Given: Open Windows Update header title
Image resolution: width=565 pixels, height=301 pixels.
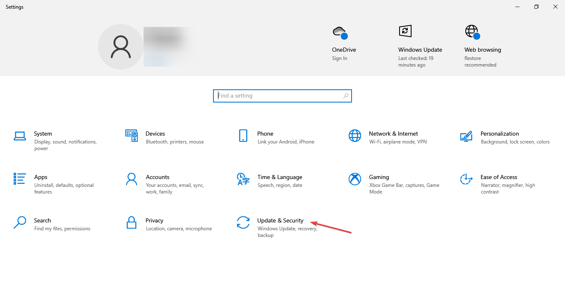Looking at the screenshot, I should click(420, 50).
